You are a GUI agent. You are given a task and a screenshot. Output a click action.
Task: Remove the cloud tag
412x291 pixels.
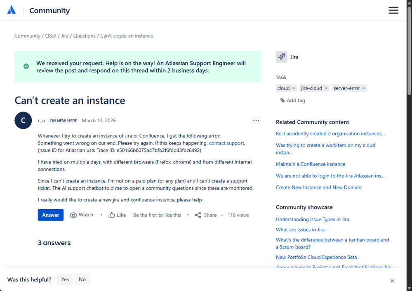[x=294, y=88]
